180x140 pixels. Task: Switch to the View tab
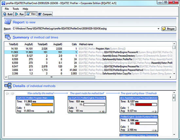[31, 14]
